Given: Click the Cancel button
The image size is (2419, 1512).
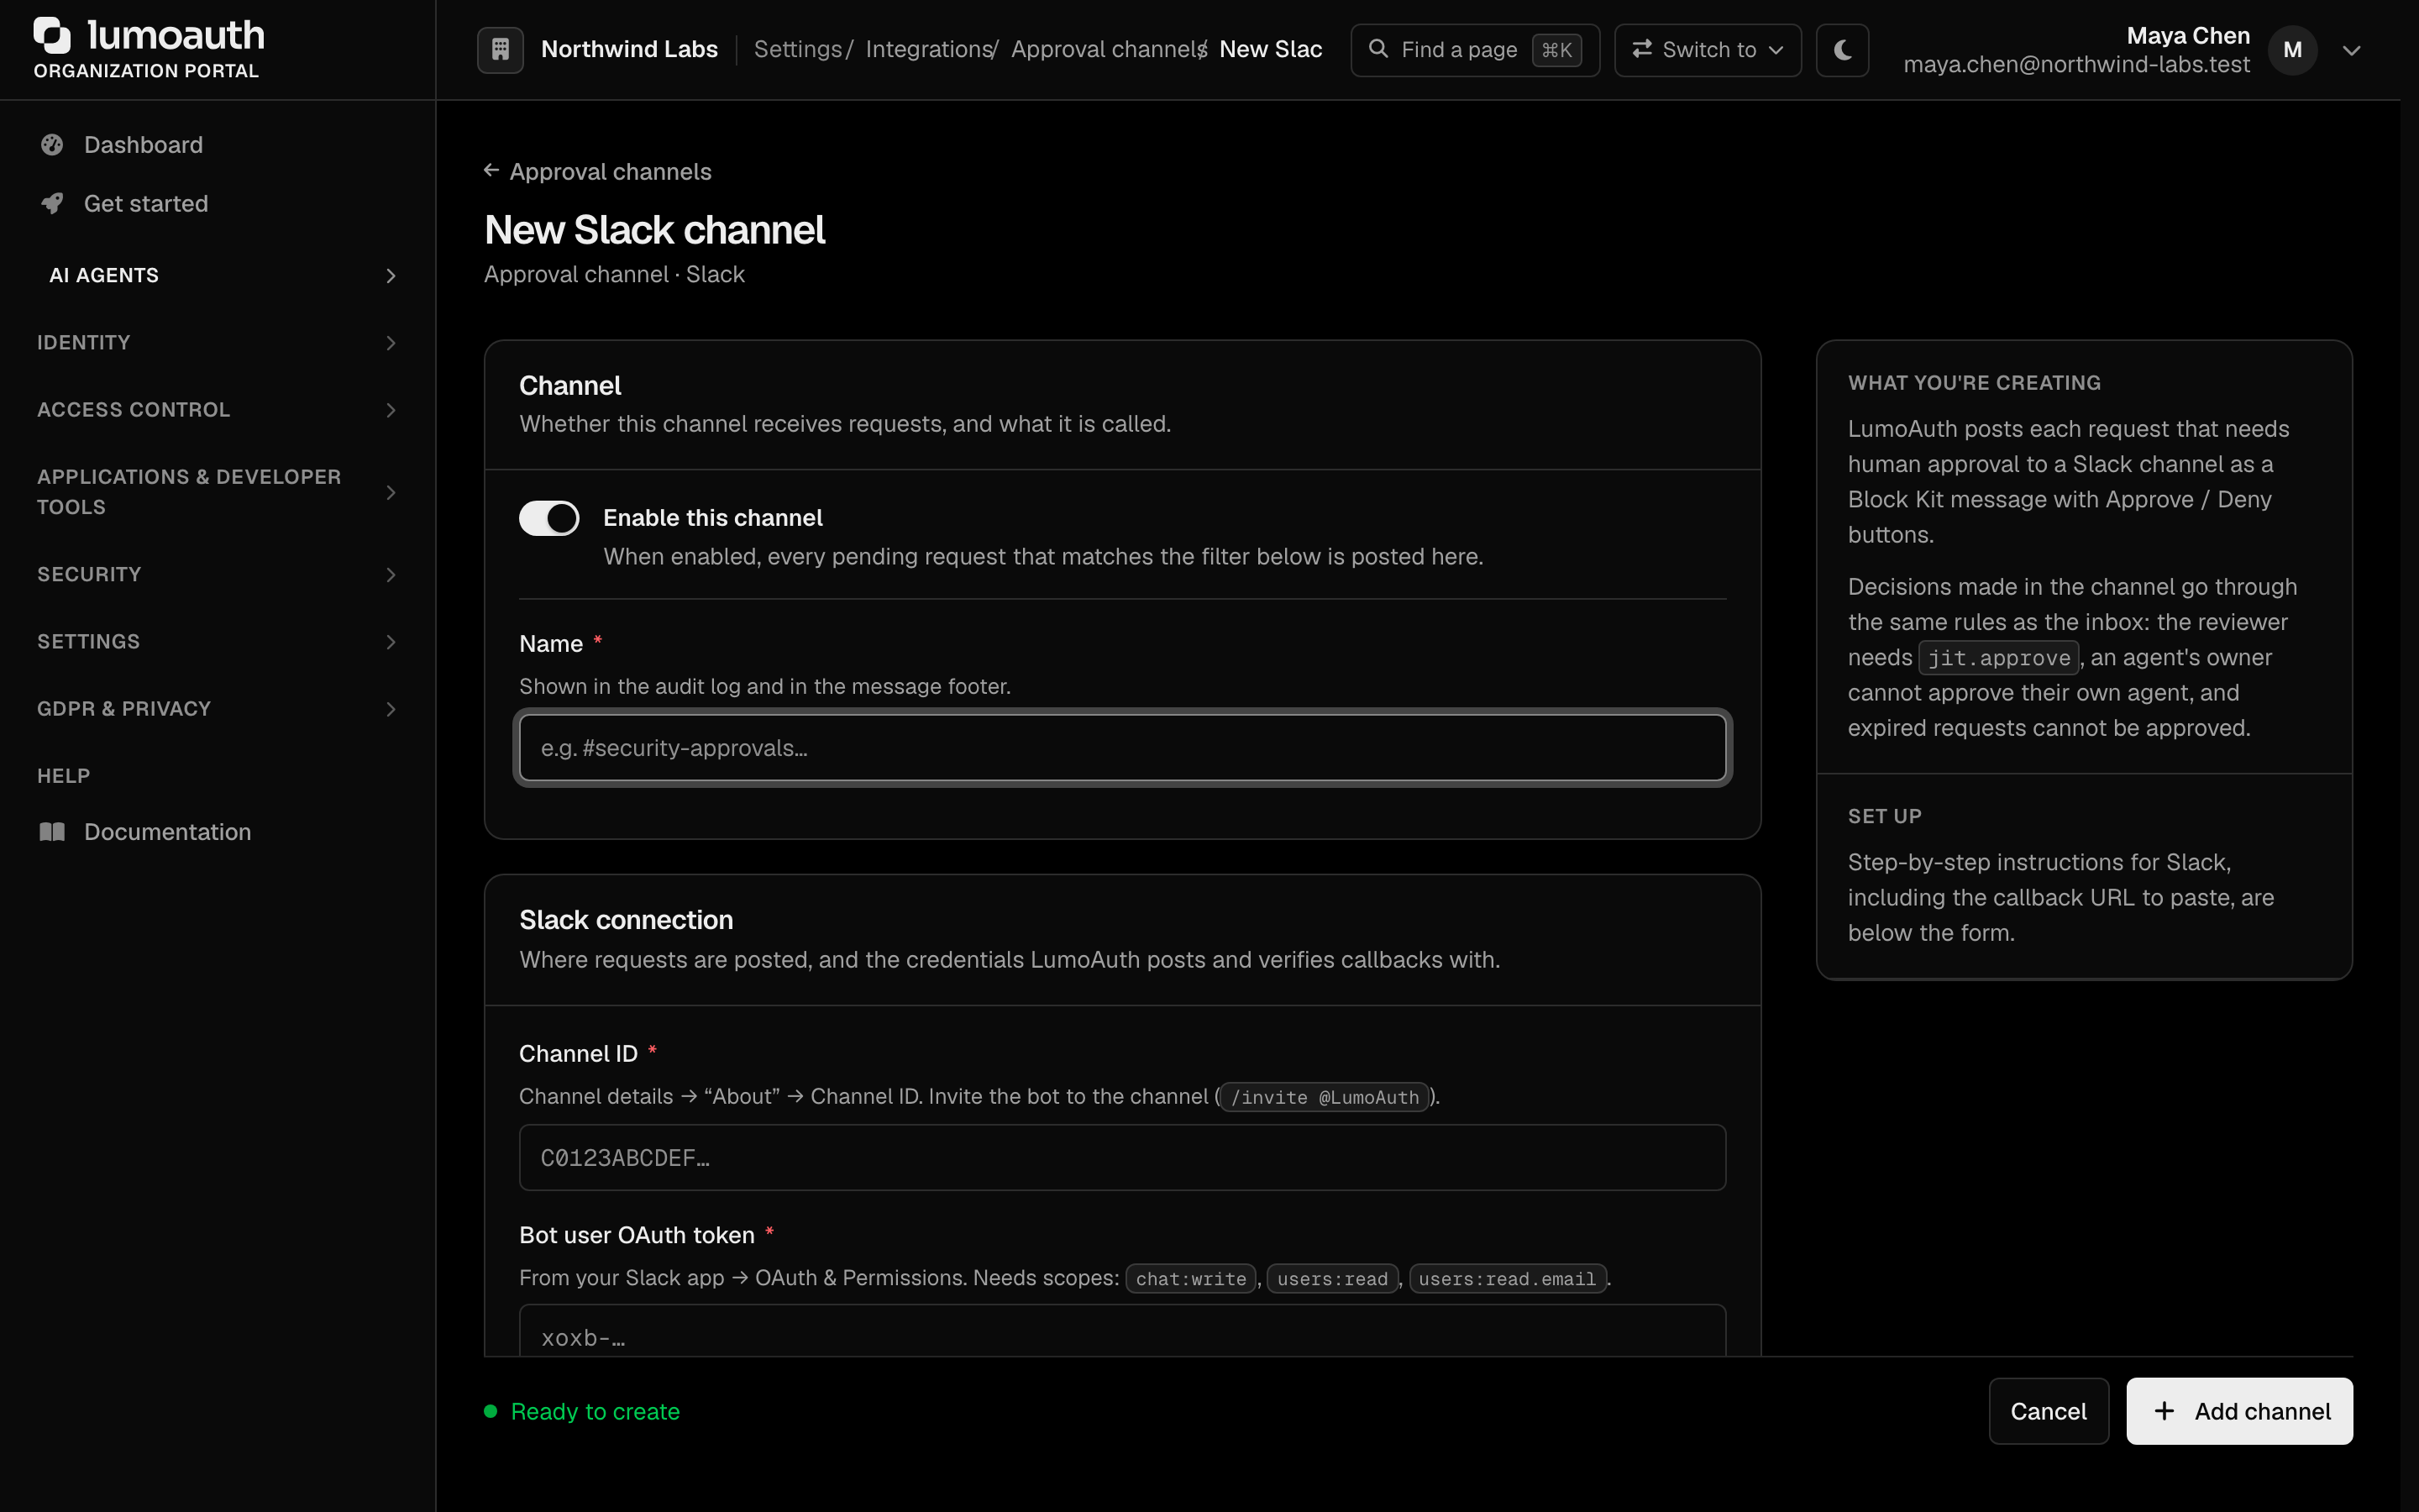Looking at the screenshot, I should 2048,1411.
